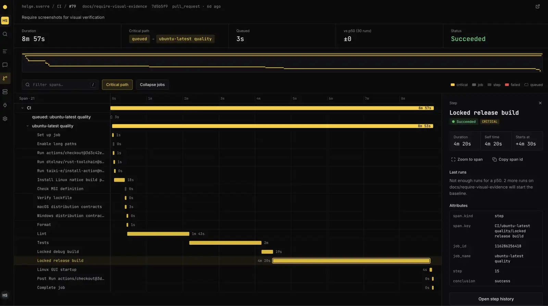Open the search icon in sidebar

(x=5, y=34)
